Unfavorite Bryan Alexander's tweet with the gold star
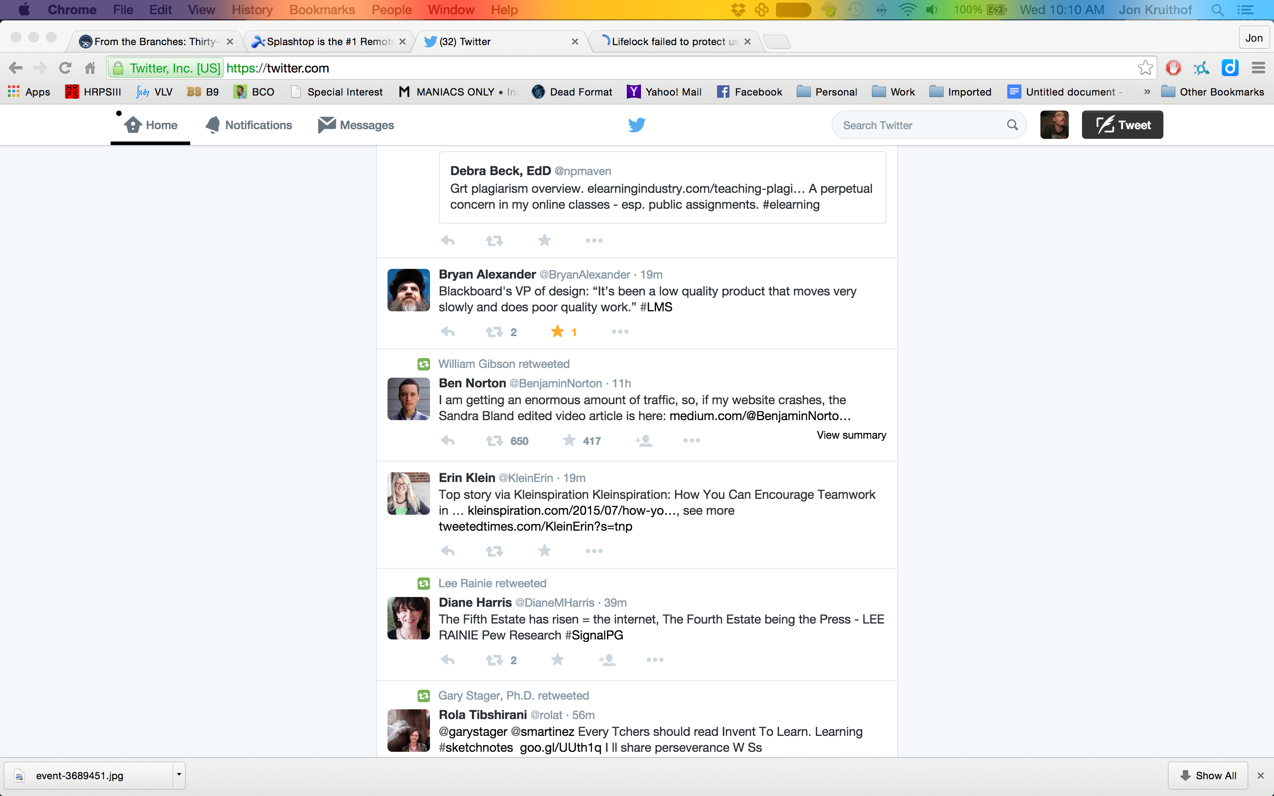This screenshot has width=1274, height=796. [557, 332]
